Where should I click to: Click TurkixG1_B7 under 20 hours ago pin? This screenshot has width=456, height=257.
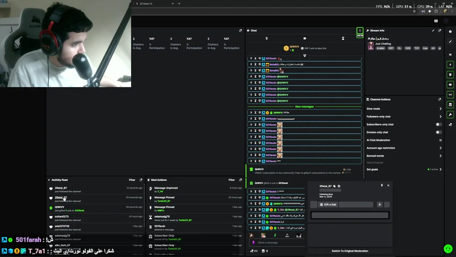pyautogui.click(x=164, y=201)
